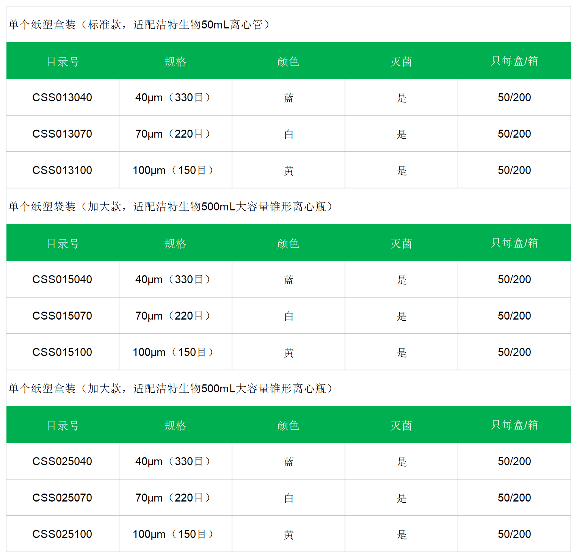Click color 黄 in the CSS013100 row

point(288,171)
